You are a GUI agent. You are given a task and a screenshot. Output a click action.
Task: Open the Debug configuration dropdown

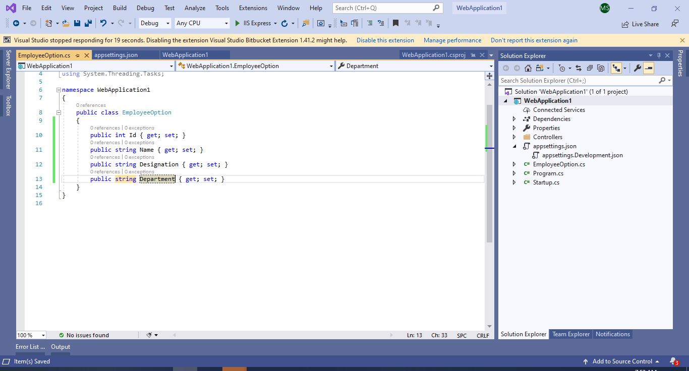[x=154, y=23]
